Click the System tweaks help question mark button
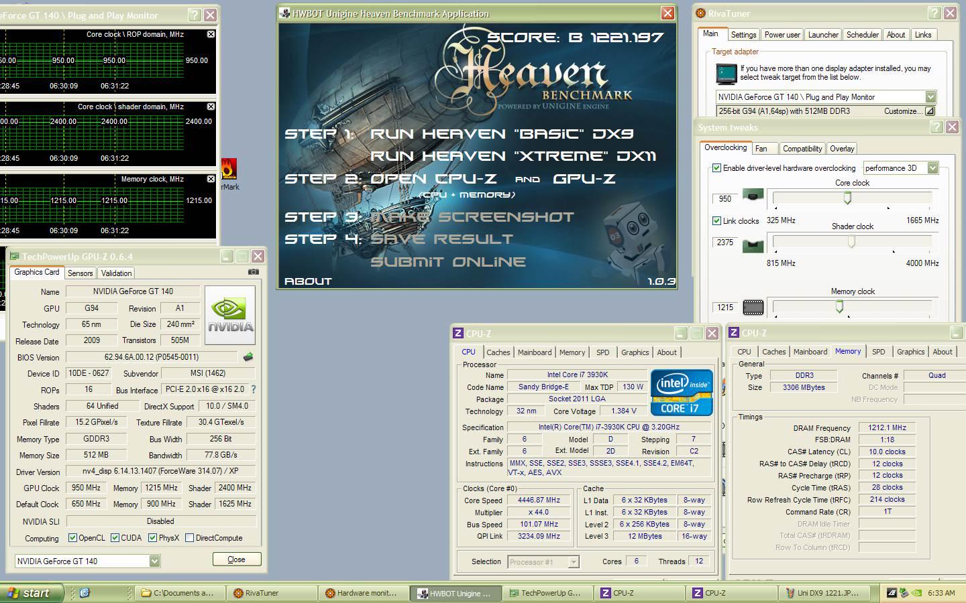The image size is (966, 603). tap(936, 127)
